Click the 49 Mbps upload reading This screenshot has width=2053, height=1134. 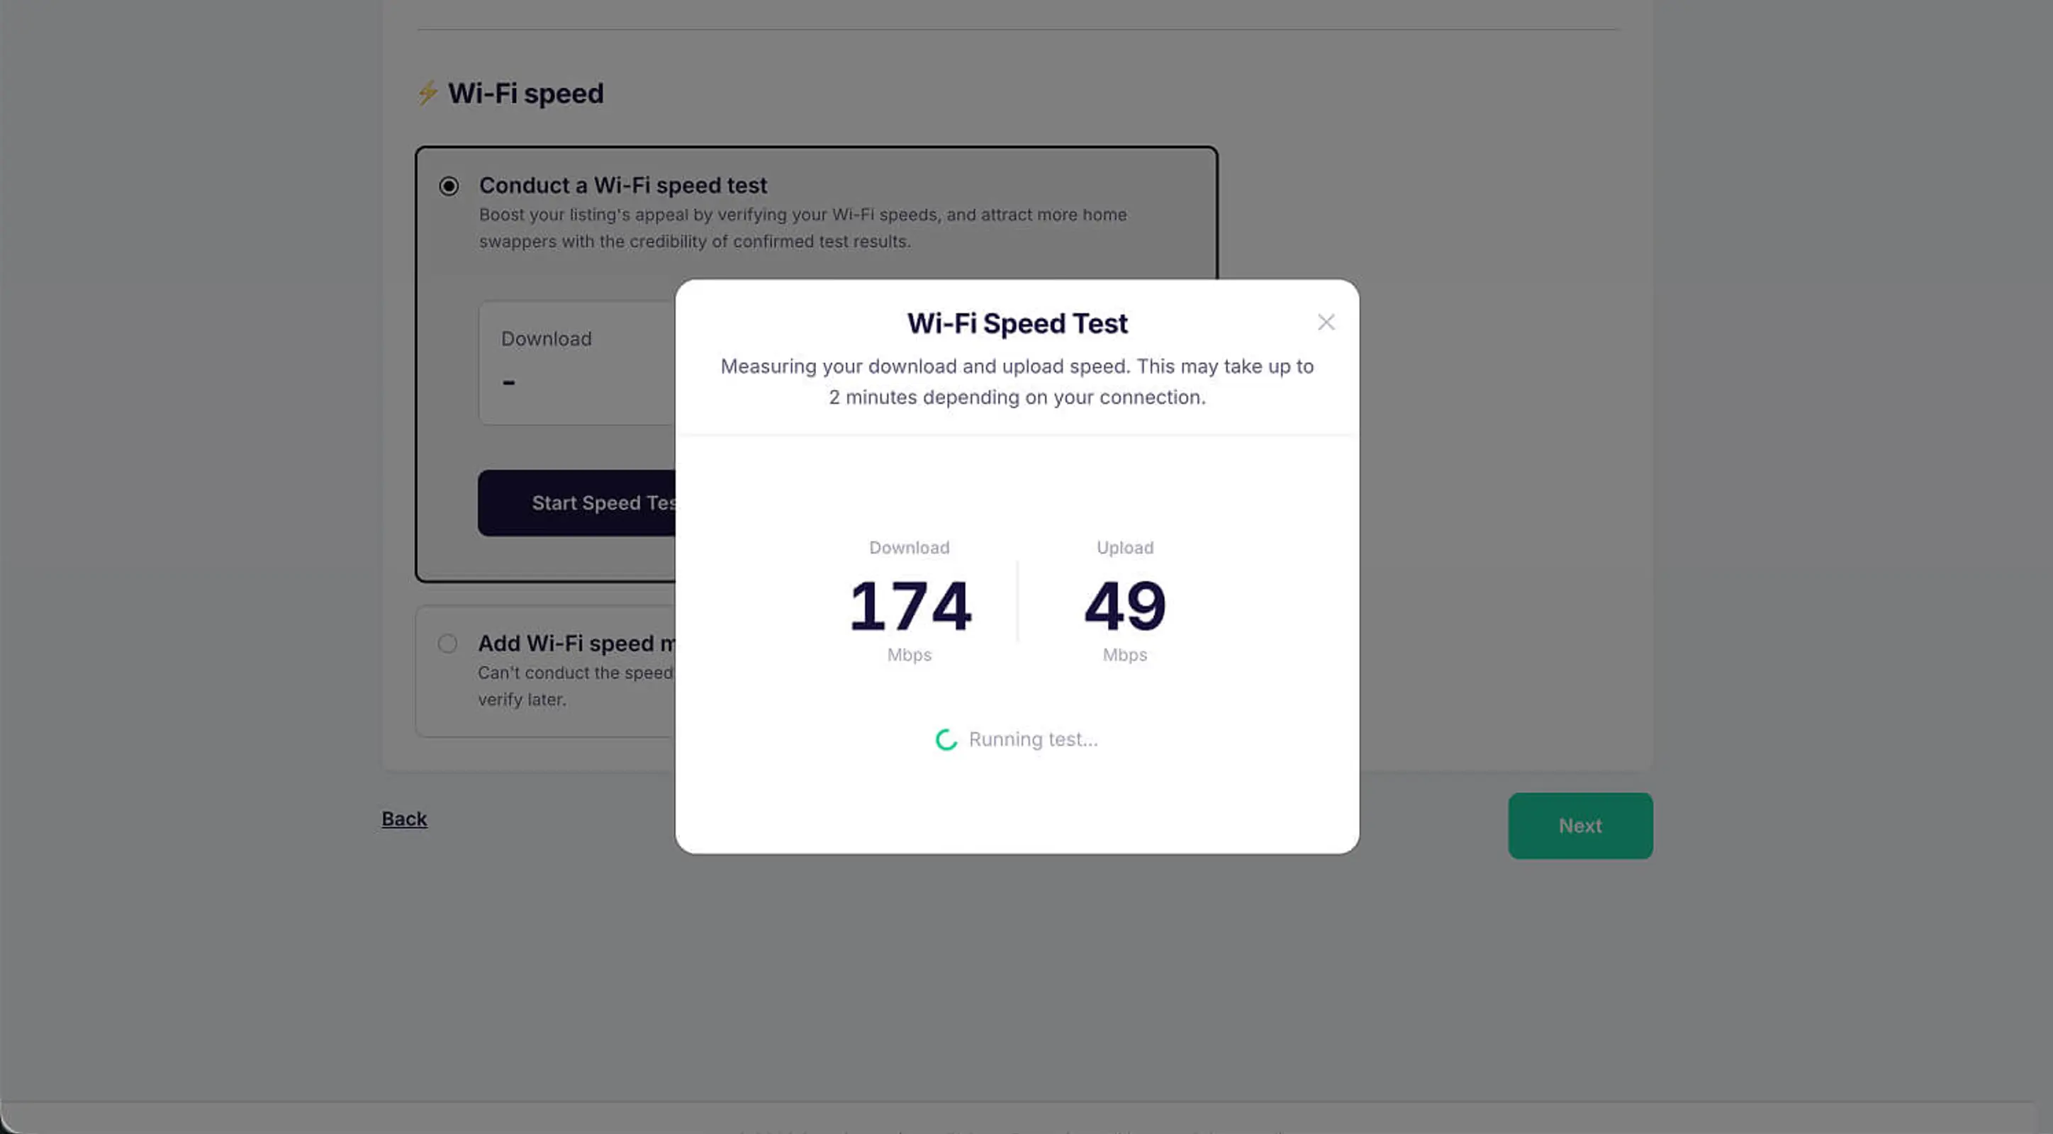[1124, 607]
